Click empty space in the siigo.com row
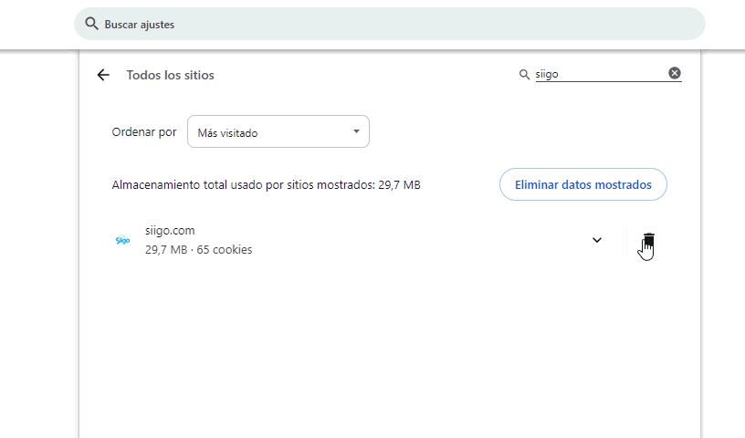Screen dimensions: 745x438 [x=411, y=240]
